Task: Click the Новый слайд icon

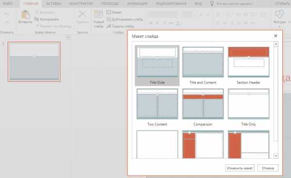Action: 98,14
